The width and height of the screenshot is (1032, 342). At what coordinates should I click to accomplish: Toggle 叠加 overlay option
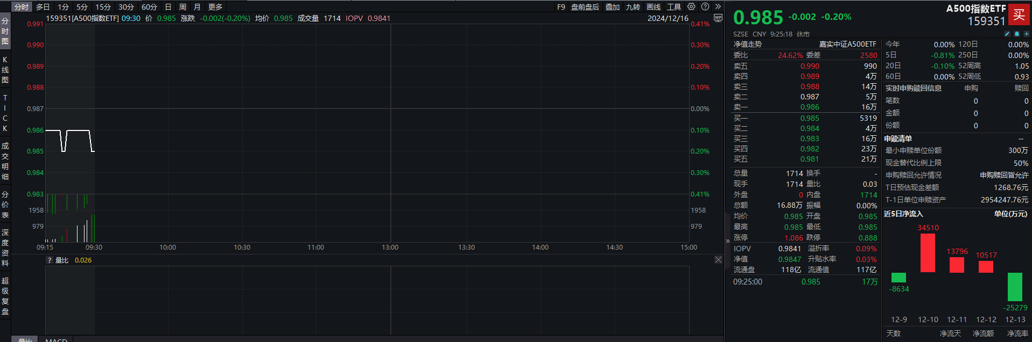613,7
